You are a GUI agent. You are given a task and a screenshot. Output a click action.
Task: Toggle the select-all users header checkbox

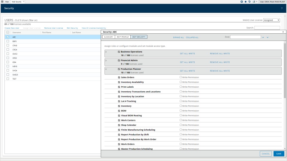pyautogui.click(x=8, y=32)
